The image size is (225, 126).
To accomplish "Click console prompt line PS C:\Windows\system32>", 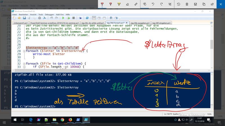I will pyautogui.click(x=35, y=106).
